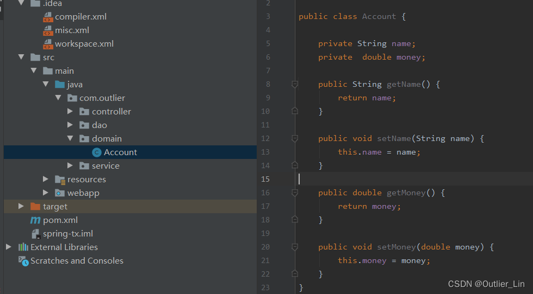The height and width of the screenshot is (294, 533).
Task: Collapse the domain package arrow
Action: click(70, 138)
